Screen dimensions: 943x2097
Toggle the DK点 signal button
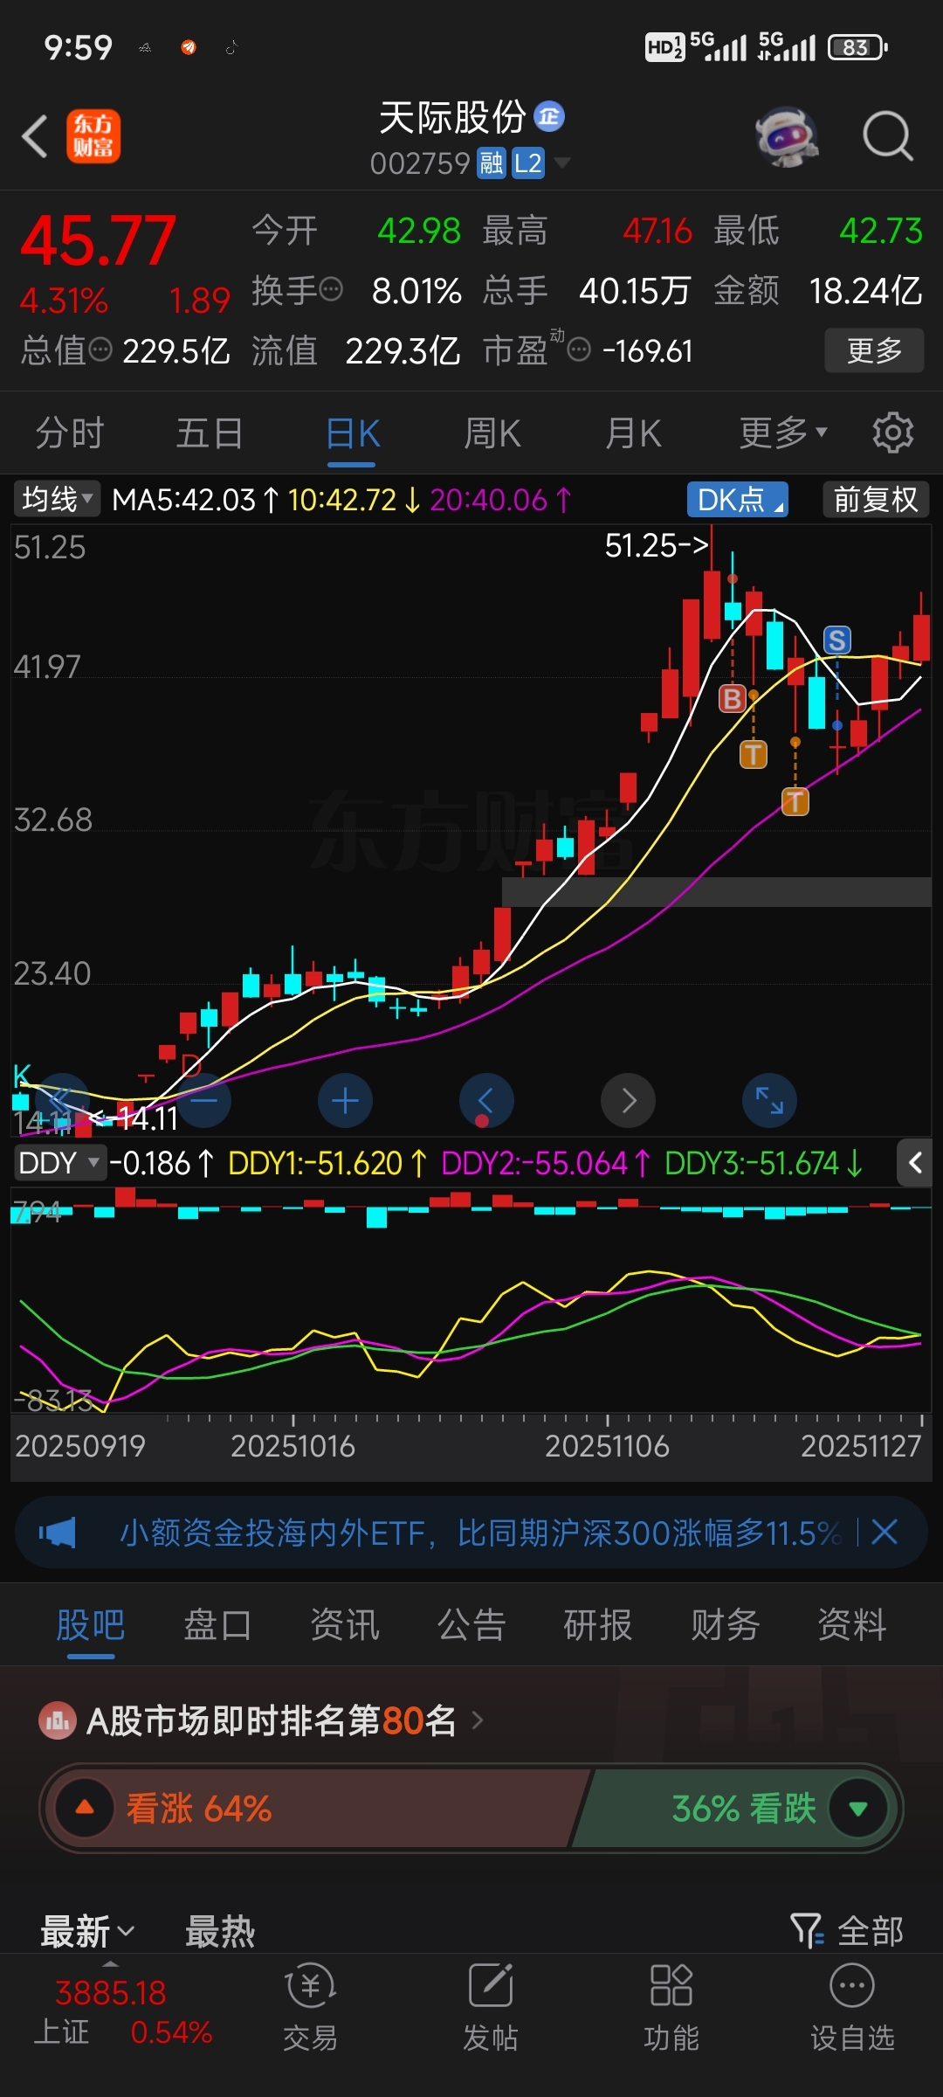pos(738,500)
